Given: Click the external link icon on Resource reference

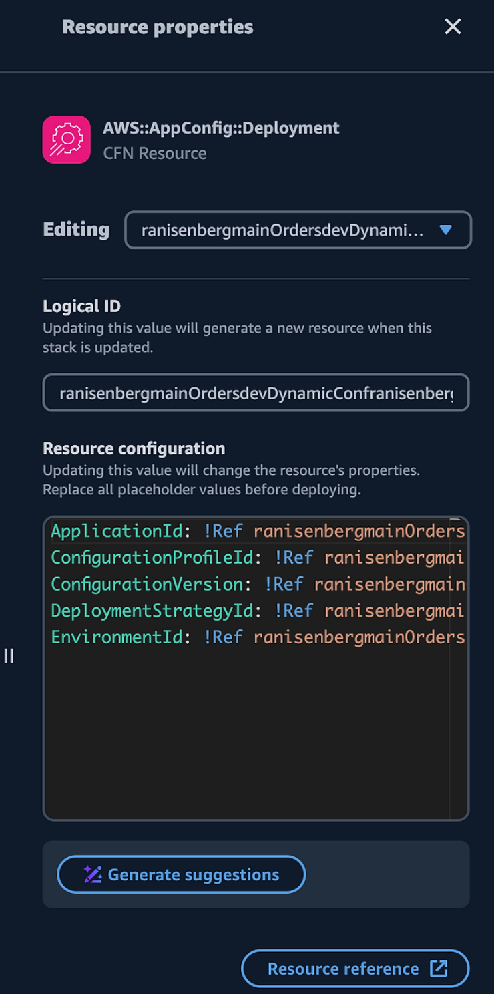Looking at the screenshot, I should (438, 969).
